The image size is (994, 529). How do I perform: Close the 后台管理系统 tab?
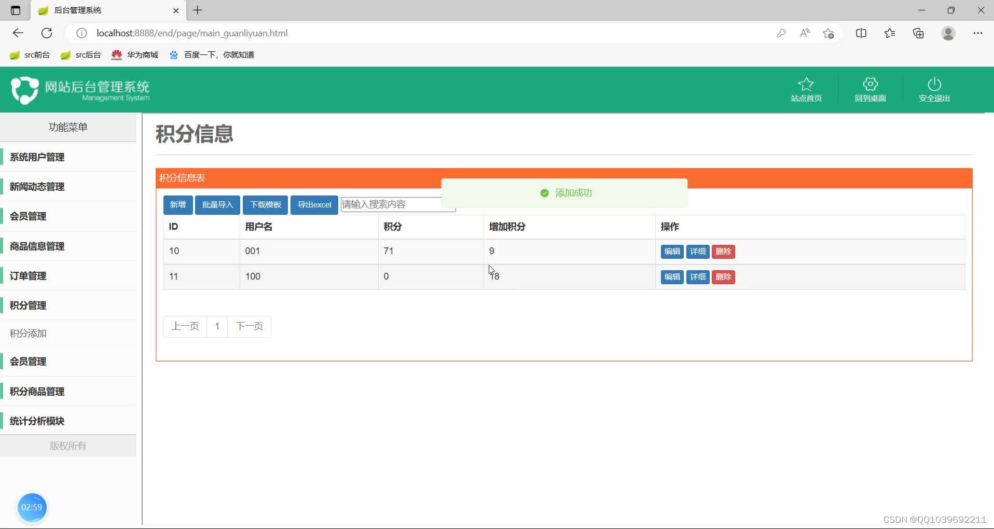176,10
